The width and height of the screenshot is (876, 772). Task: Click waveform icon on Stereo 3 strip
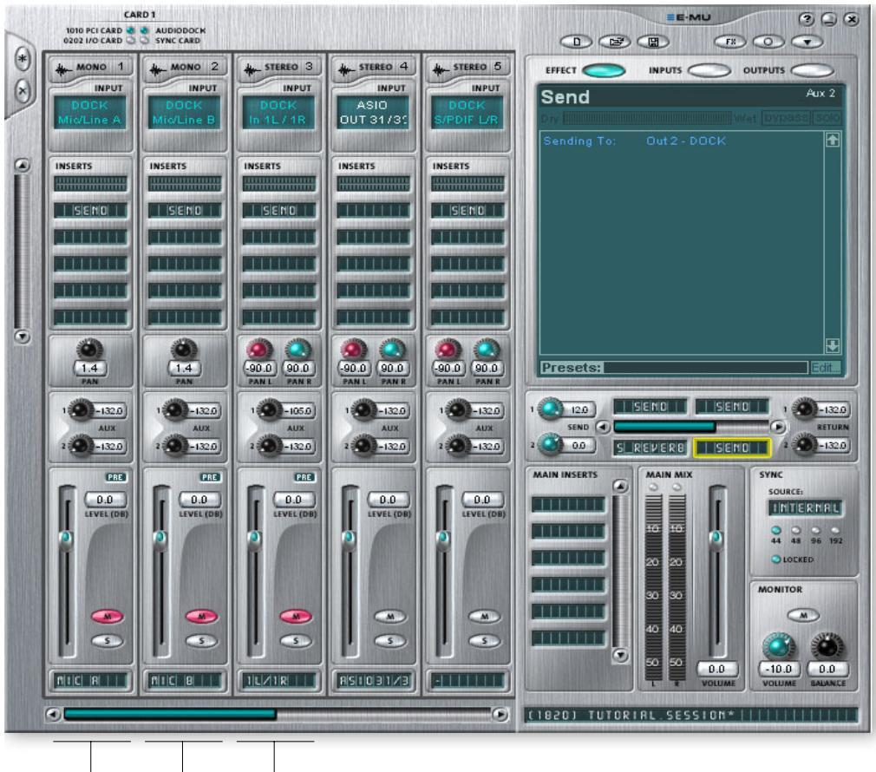252,69
